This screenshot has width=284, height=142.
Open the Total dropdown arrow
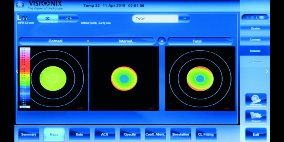coord(185,18)
